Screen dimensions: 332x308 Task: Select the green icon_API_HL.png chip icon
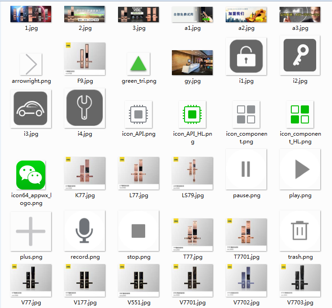pyautogui.click(x=192, y=114)
